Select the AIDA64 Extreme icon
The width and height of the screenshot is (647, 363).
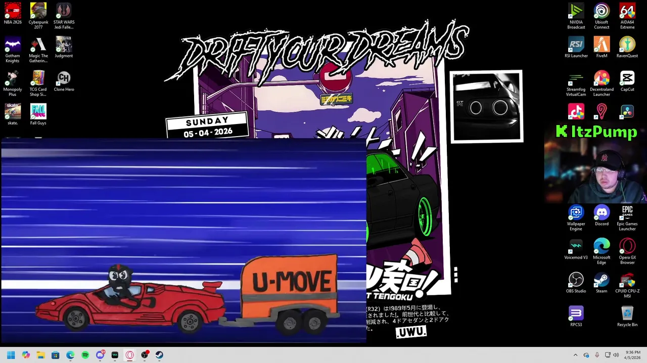[627, 16]
